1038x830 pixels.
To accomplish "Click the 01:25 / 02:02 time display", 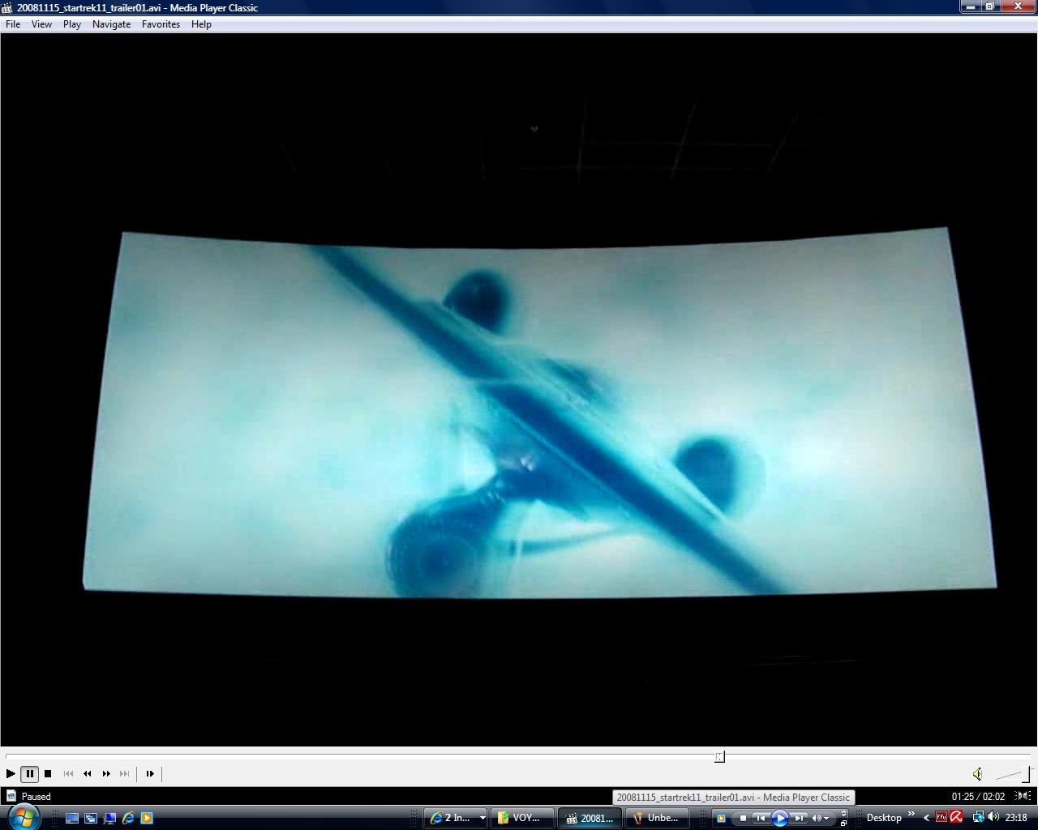I will coord(978,797).
